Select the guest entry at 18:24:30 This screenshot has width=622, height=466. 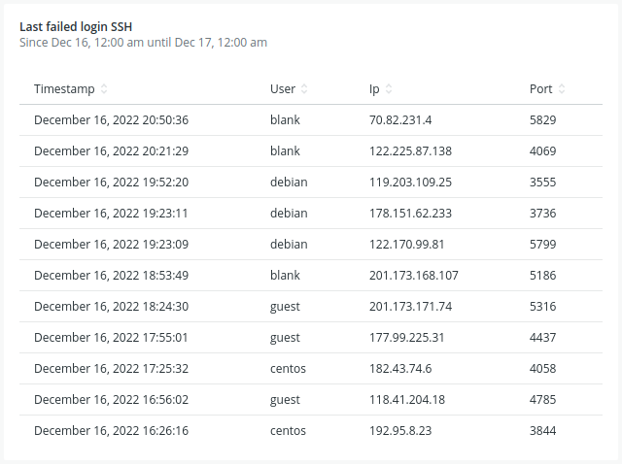click(x=311, y=307)
